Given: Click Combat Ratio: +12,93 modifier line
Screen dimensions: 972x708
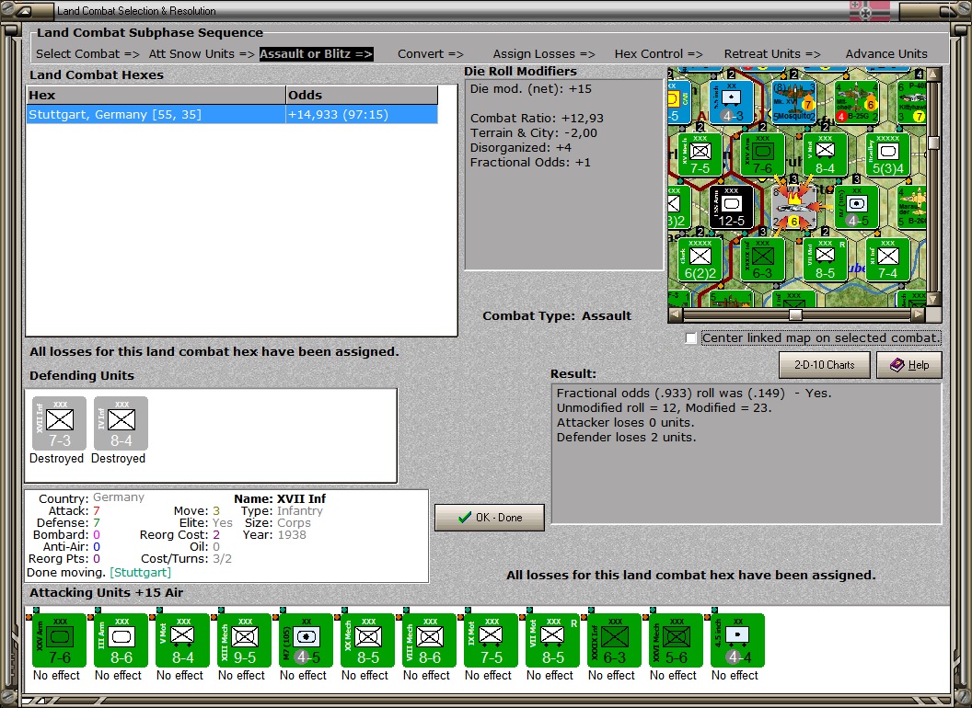Looking at the screenshot, I should point(537,118).
